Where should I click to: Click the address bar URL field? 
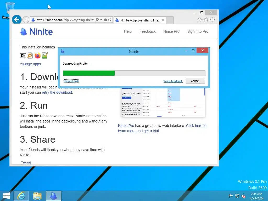point(65,20)
